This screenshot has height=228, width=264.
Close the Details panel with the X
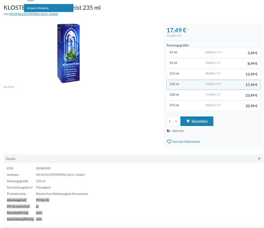pyautogui.click(x=259, y=159)
